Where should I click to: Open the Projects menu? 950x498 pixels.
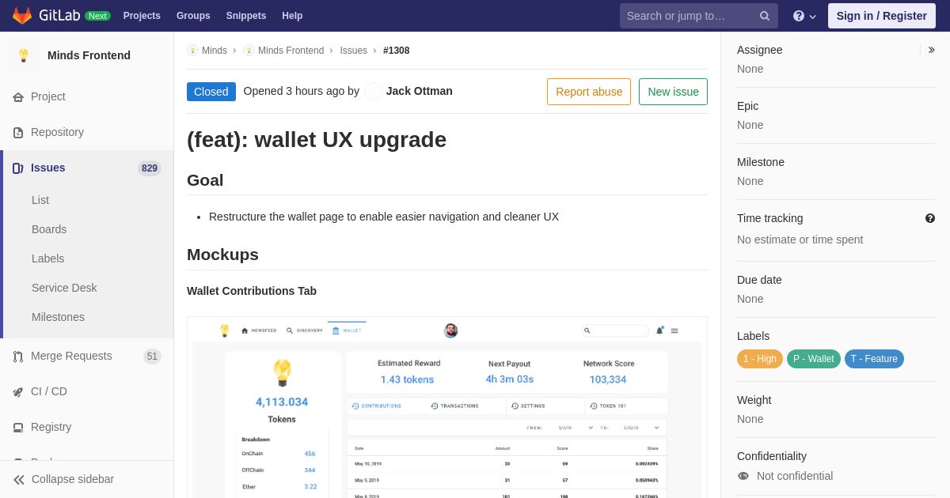click(x=142, y=16)
